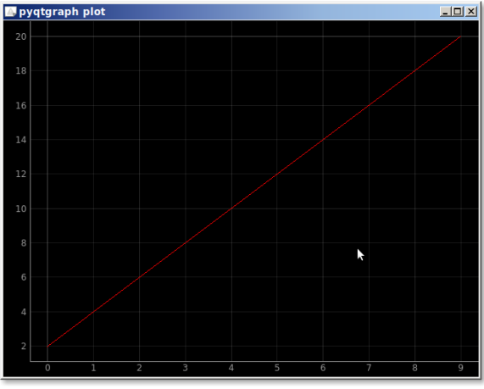Click the y-axis tick label 20
Viewport: 484px width, 389px height.
click(x=21, y=36)
